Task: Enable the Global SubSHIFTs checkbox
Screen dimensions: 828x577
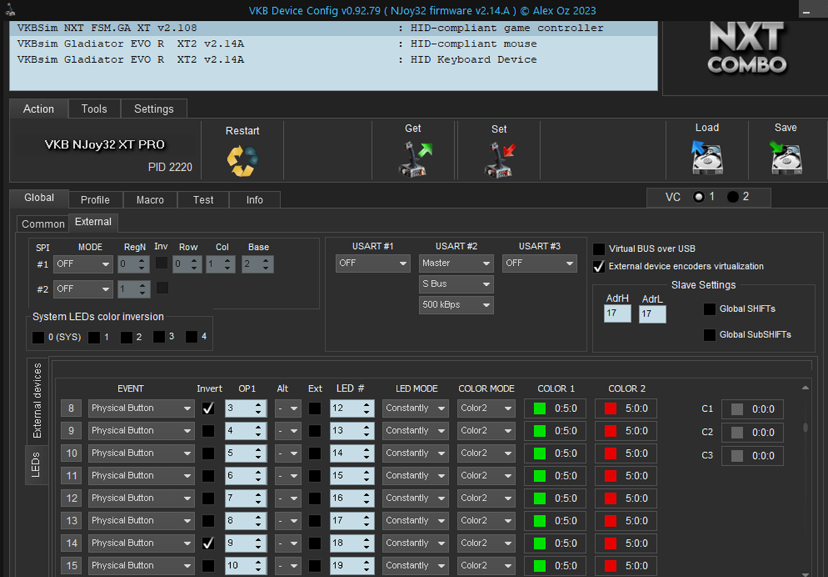Action: pos(709,335)
